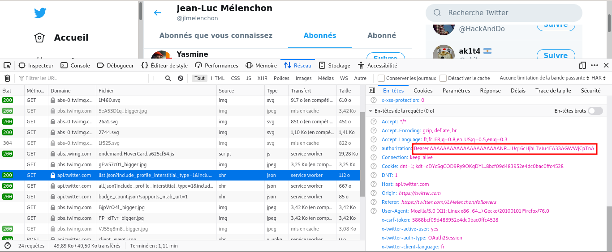Toggle the XHR request filter
This screenshot has width=612, height=252.
(263, 78)
